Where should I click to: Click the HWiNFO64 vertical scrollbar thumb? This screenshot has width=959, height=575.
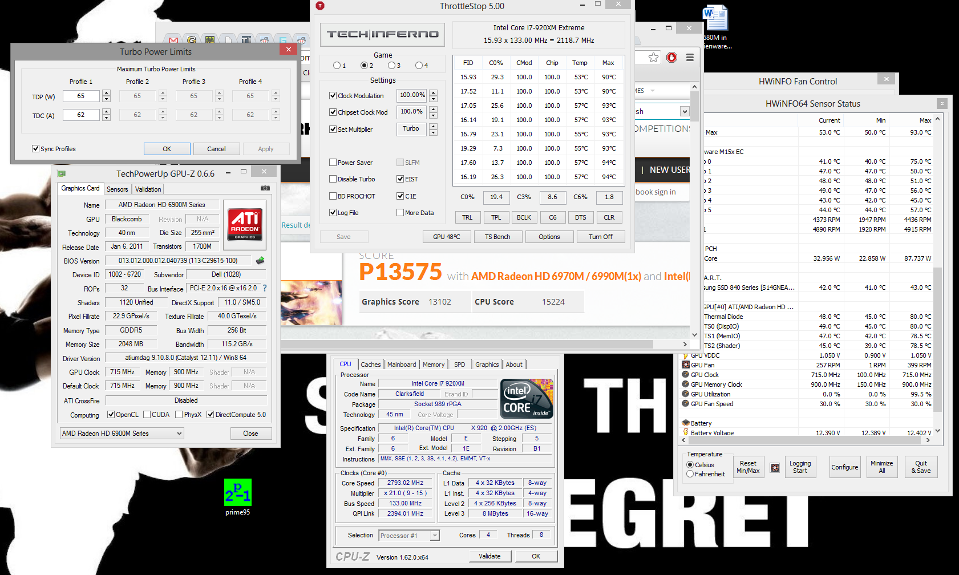point(937,339)
